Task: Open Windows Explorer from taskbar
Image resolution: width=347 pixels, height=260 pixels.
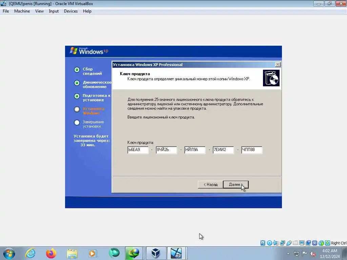Action: (72, 254)
